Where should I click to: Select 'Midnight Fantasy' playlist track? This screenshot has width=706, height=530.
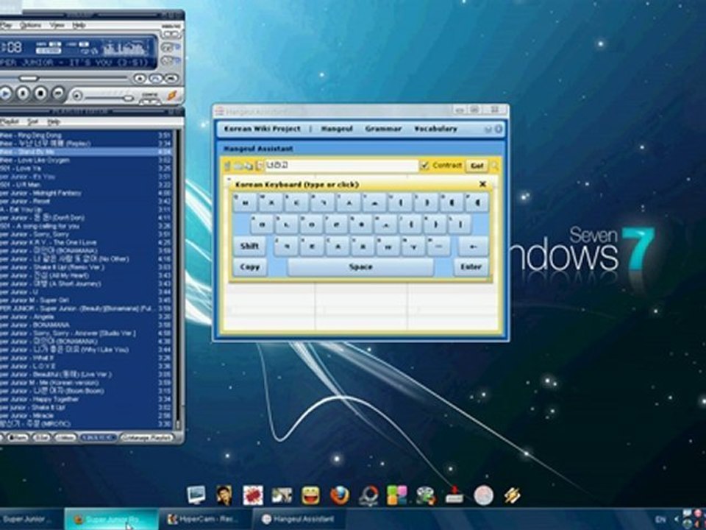pyautogui.click(x=85, y=193)
